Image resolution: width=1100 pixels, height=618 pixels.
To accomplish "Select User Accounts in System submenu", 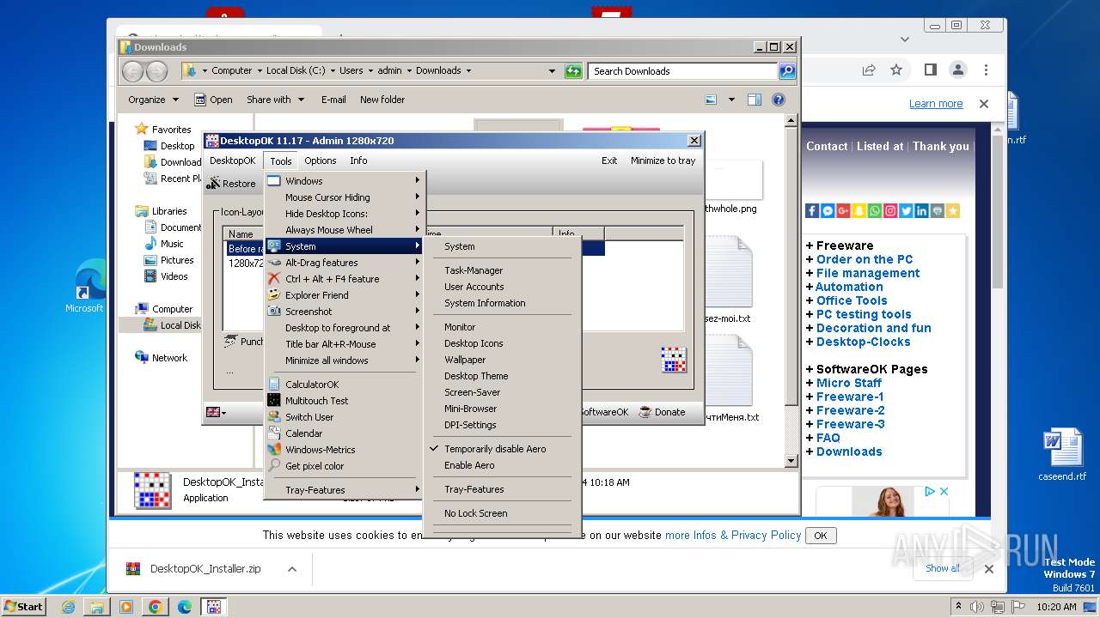I will pos(503,287).
